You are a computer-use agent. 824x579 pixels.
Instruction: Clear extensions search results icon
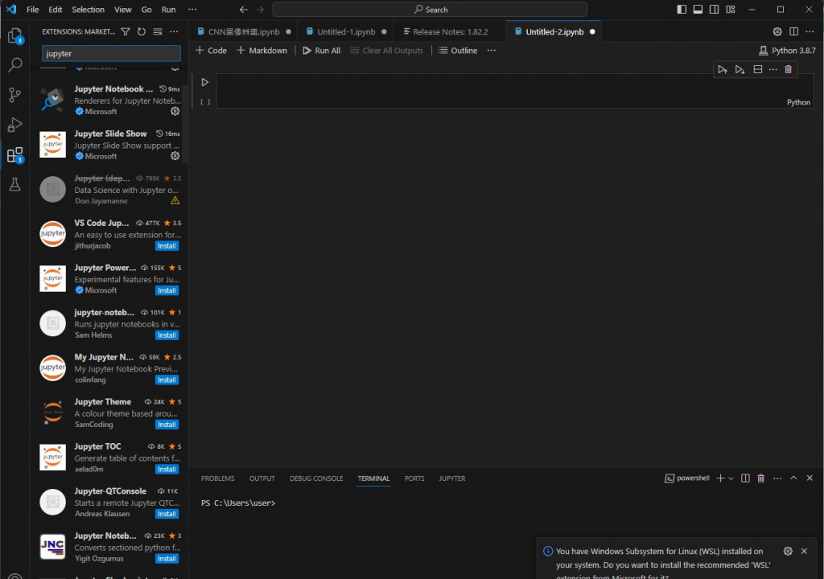[x=158, y=31]
